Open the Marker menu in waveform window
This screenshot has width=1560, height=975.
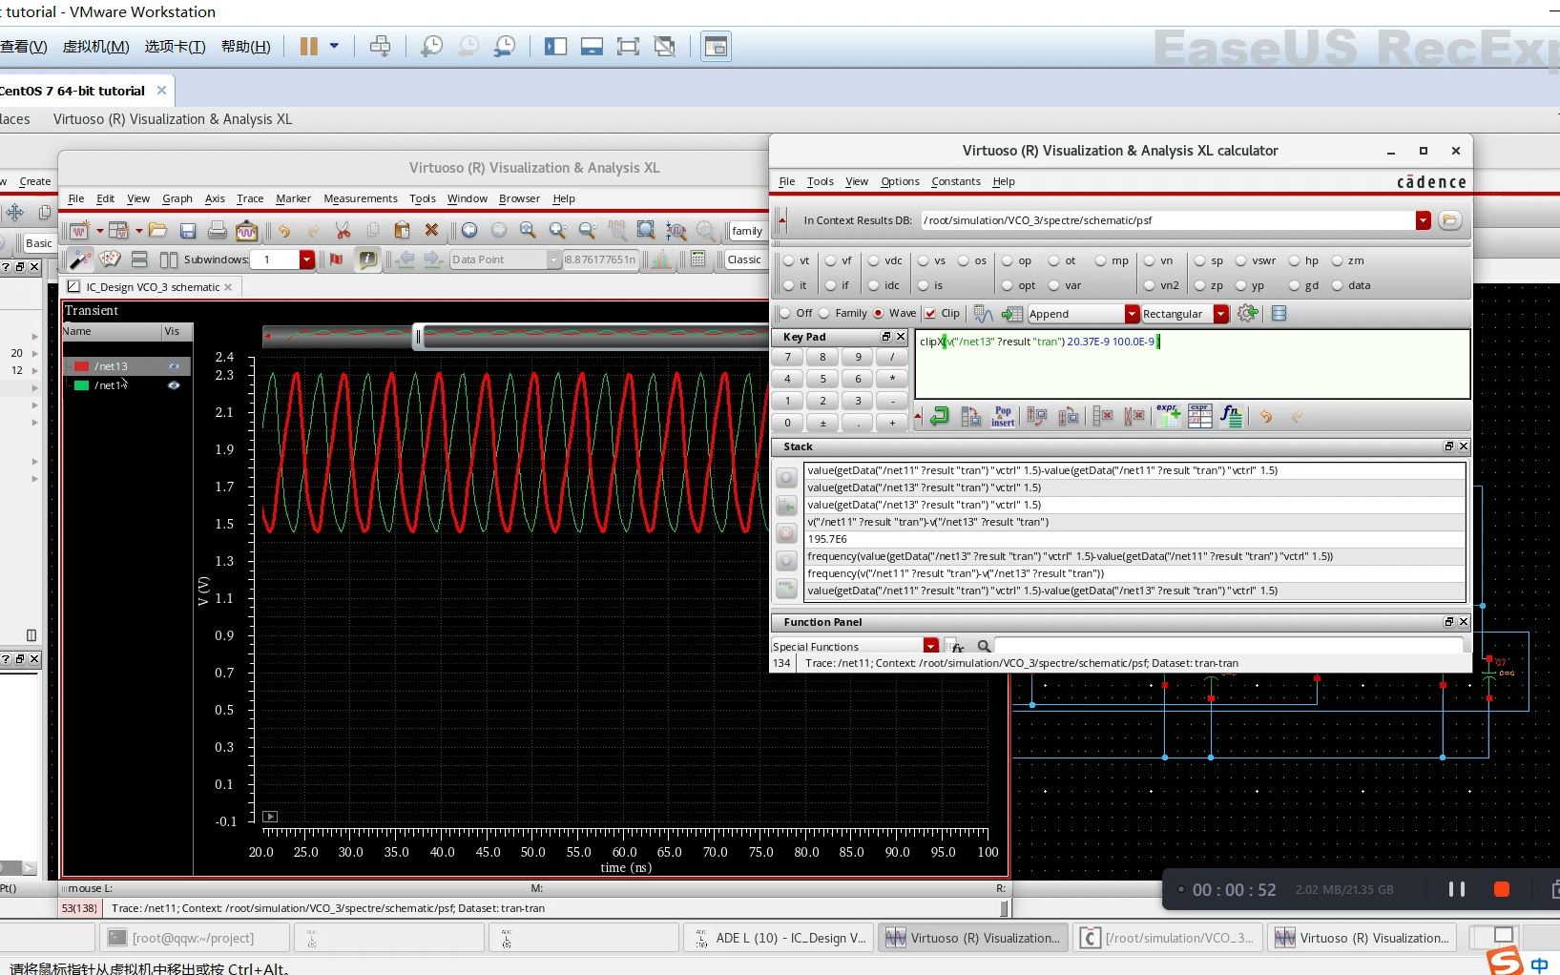pyautogui.click(x=294, y=198)
